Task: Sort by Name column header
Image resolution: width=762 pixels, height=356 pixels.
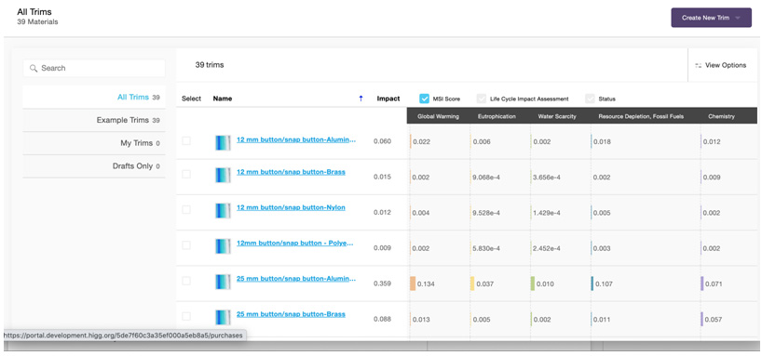Action: (x=223, y=99)
